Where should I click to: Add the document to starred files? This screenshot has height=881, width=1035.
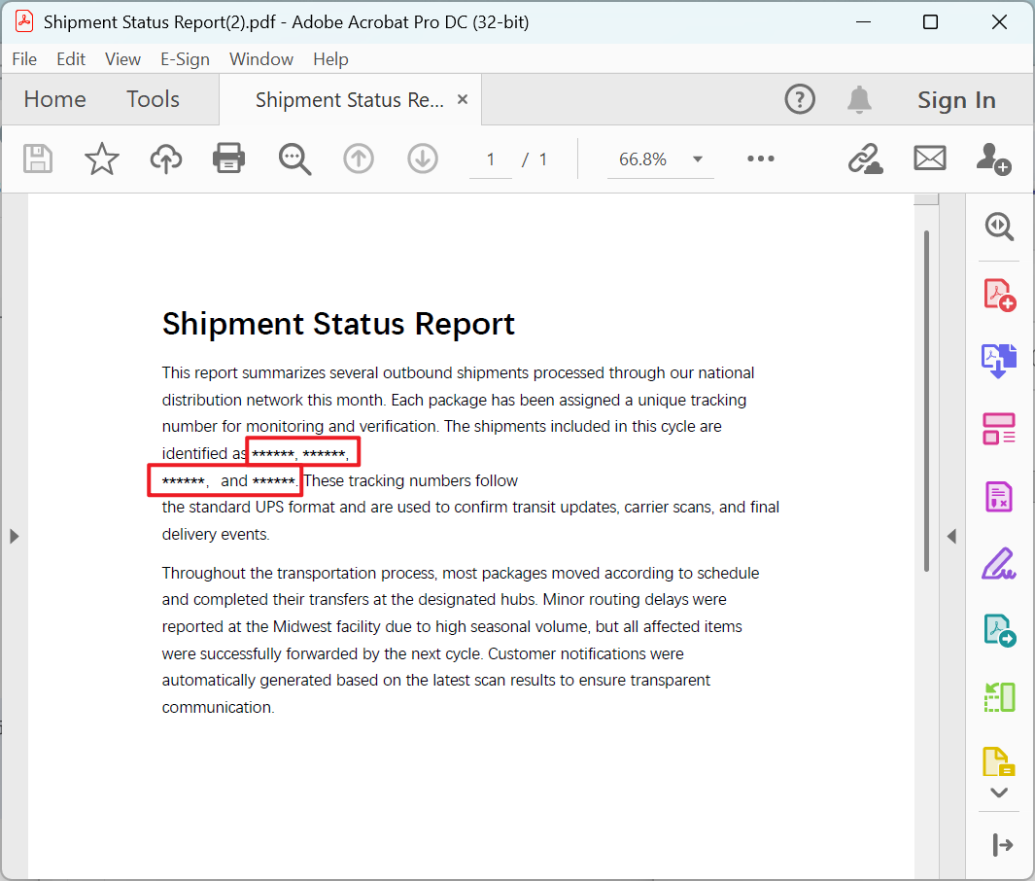[102, 159]
